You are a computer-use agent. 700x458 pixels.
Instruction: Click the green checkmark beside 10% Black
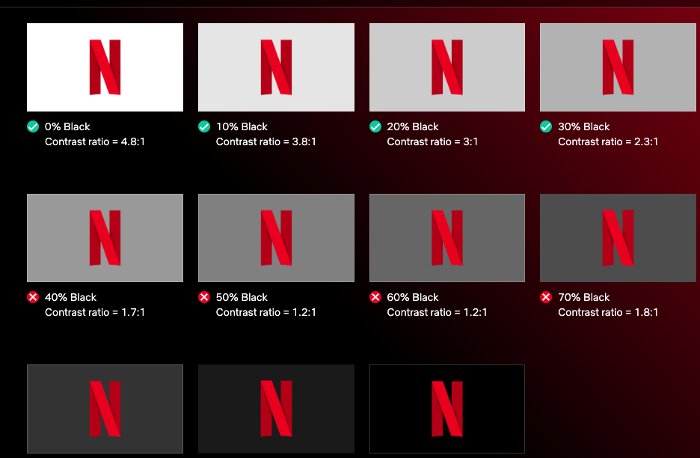[203, 126]
